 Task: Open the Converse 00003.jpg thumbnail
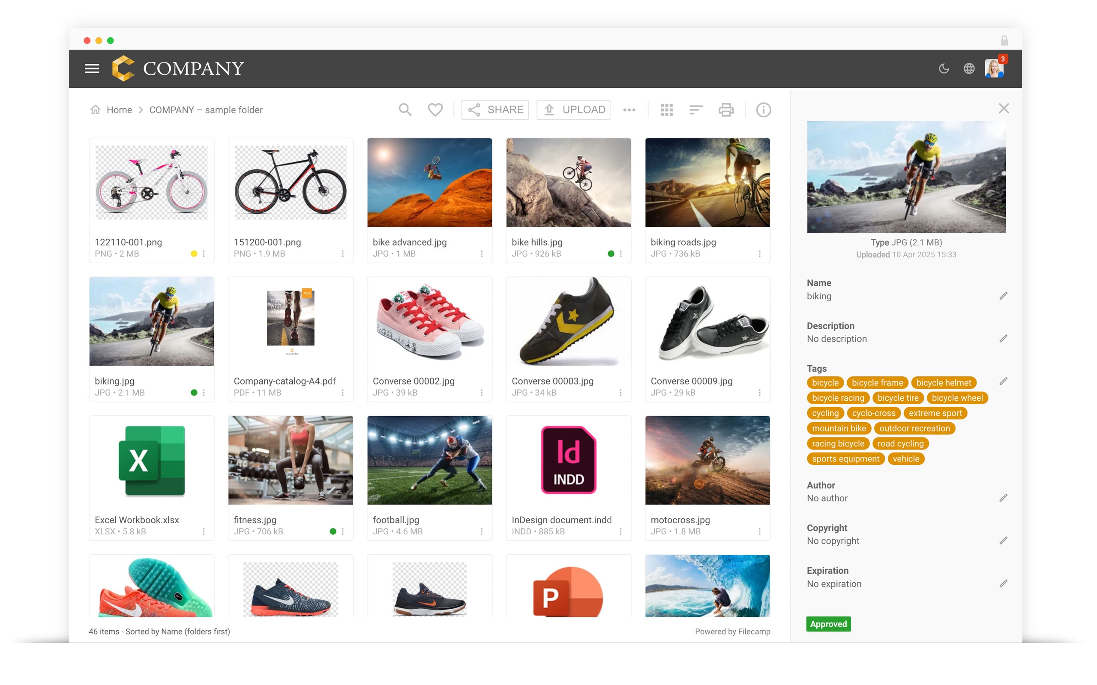tap(569, 321)
